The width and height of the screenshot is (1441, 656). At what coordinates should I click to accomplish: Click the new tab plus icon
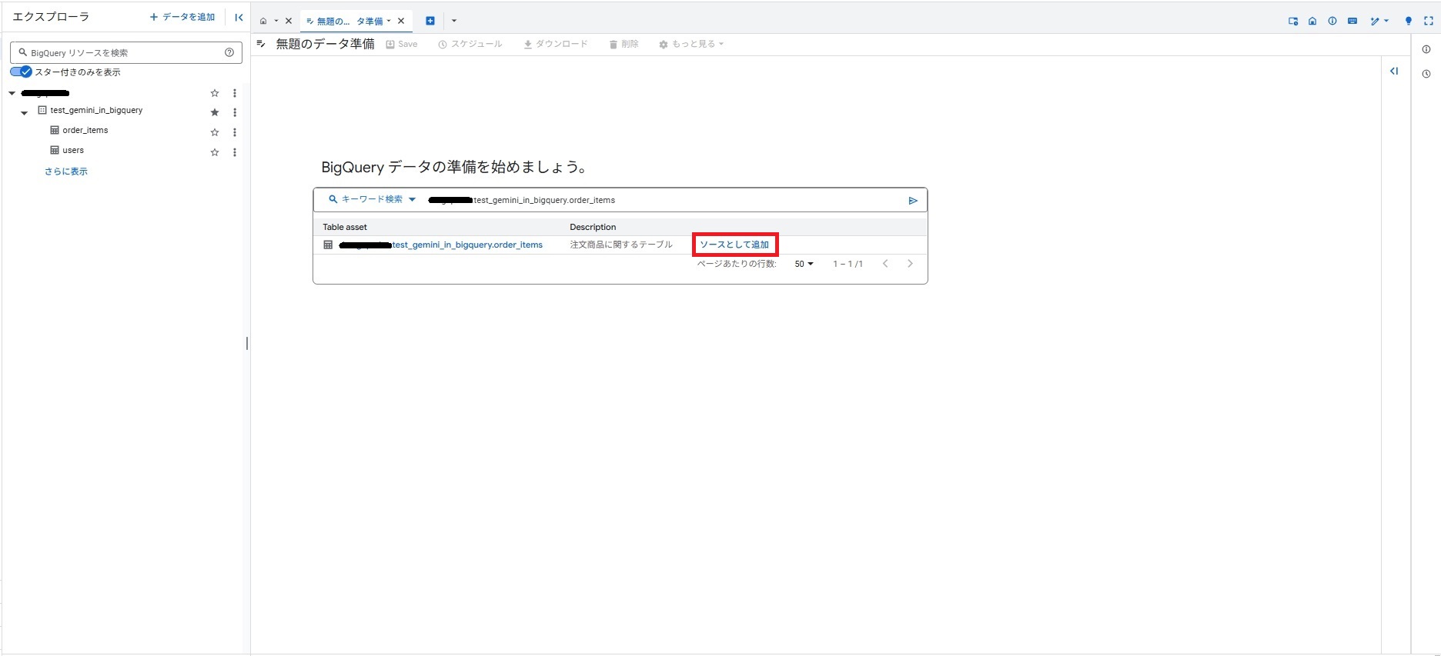430,21
